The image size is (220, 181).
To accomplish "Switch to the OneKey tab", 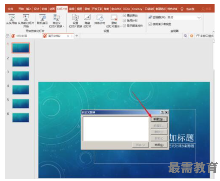I will click(x=137, y=9).
